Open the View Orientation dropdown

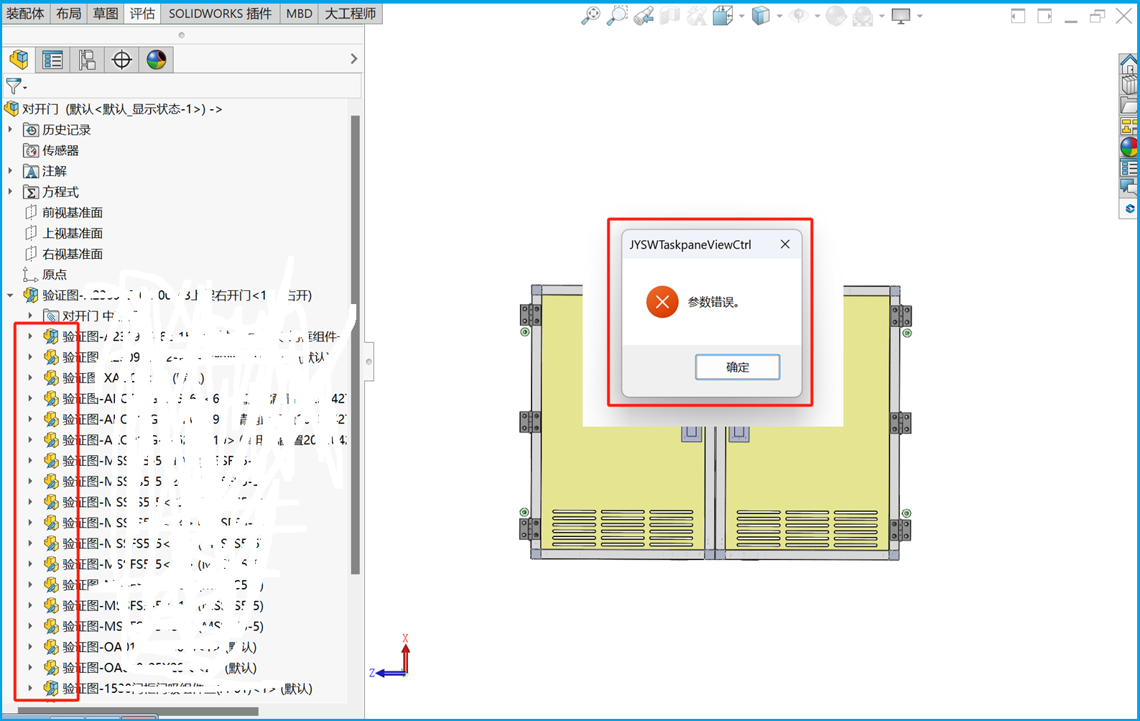(741, 16)
